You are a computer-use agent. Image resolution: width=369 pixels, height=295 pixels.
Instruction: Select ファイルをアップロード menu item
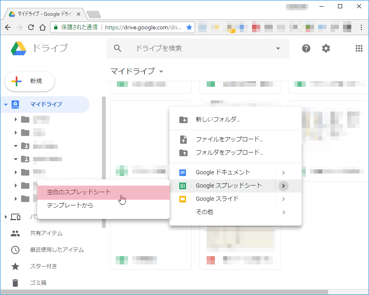point(236,140)
